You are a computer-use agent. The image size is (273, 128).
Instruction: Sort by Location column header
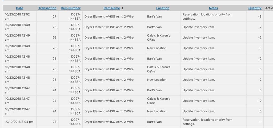point(163,8)
